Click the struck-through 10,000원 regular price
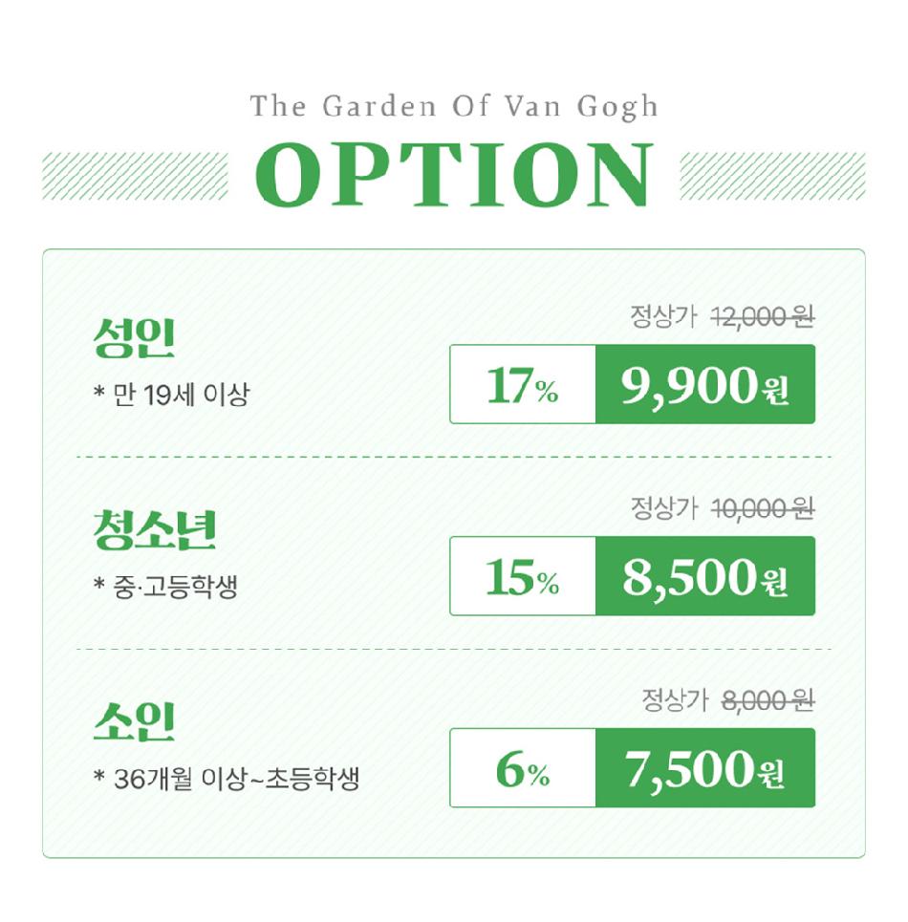This screenshot has height=922, width=908. [x=763, y=508]
